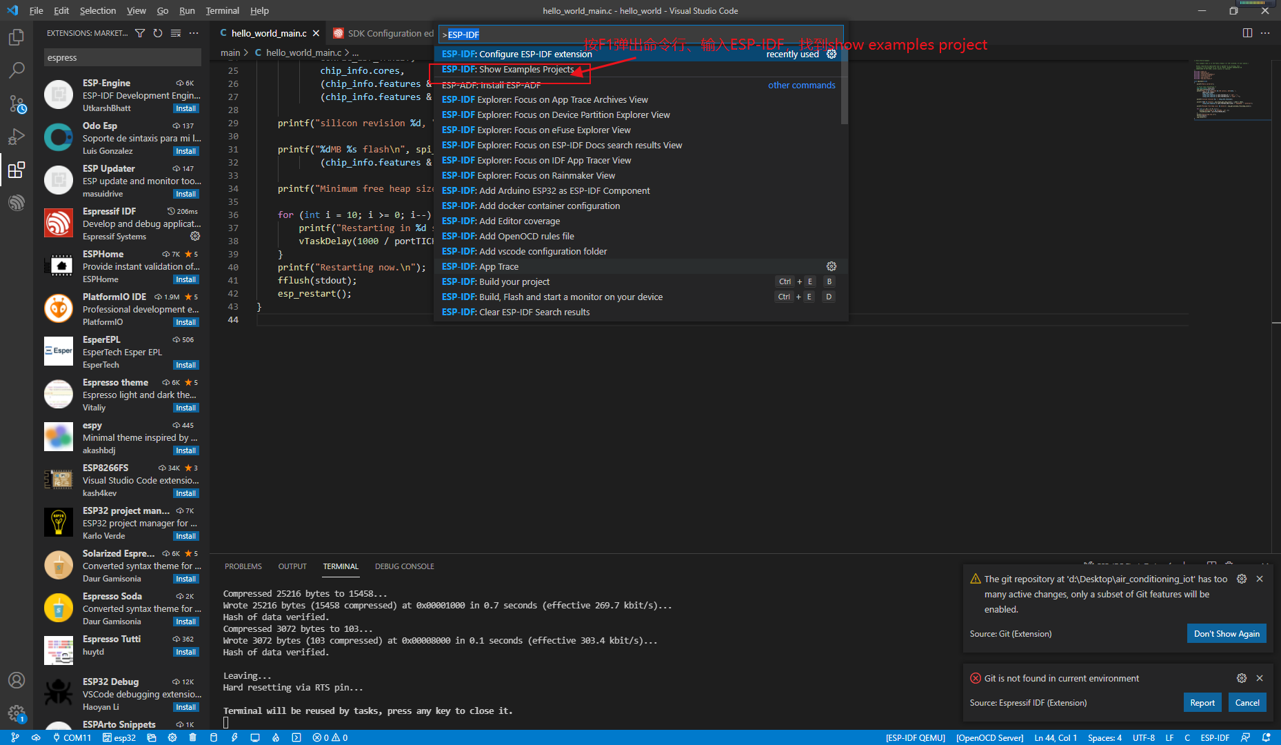Click the build flash monitor flame icon
This screenshot has width=1281, height=745.
276,737
